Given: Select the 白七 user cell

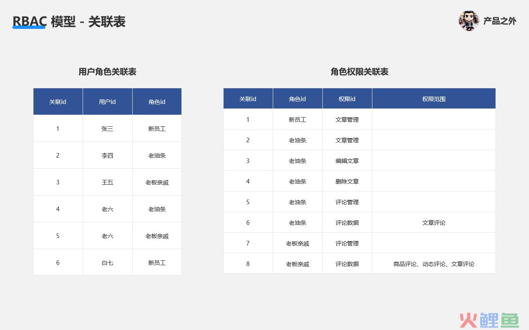Looking at the screenshot, I should (107, 263).
